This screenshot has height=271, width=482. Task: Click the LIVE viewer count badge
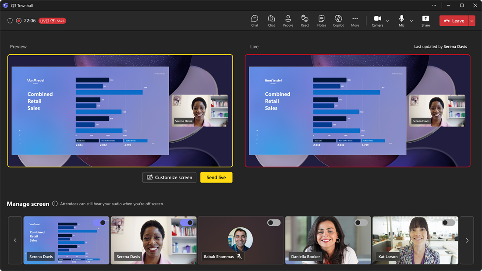(x=52, y=21)
